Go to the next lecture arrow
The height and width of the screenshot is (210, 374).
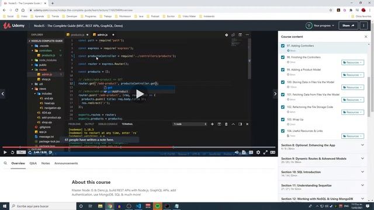[x=275, y=94]
